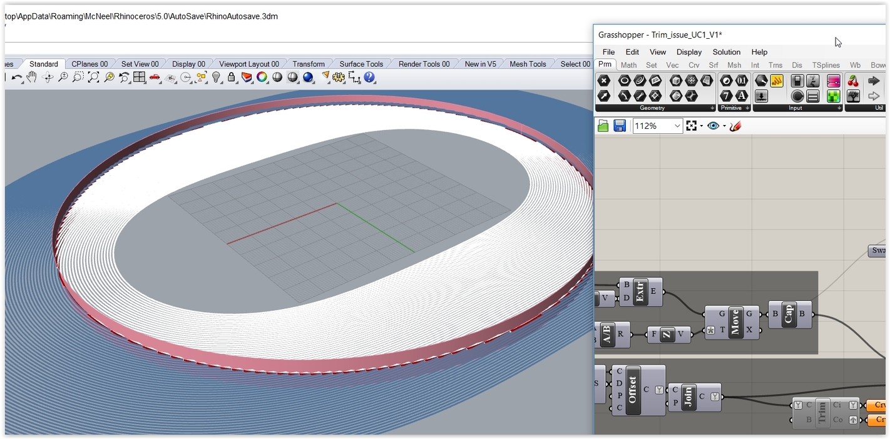
Task: Open the Grasshopper Display menu
Action: coord(689,52)
